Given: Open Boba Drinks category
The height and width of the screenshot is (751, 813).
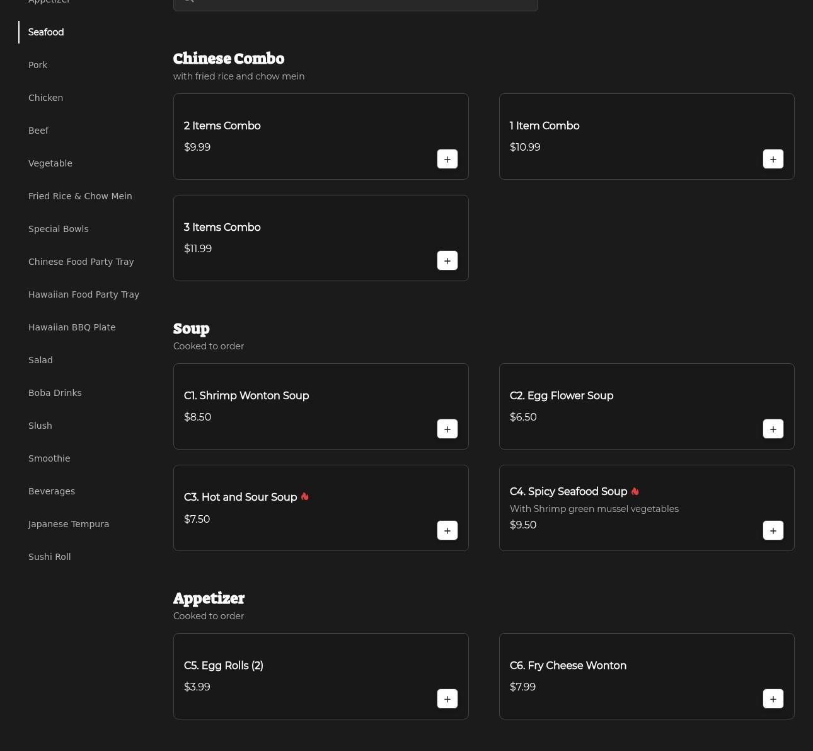Looking at the screenshot, I should point(55,393).
